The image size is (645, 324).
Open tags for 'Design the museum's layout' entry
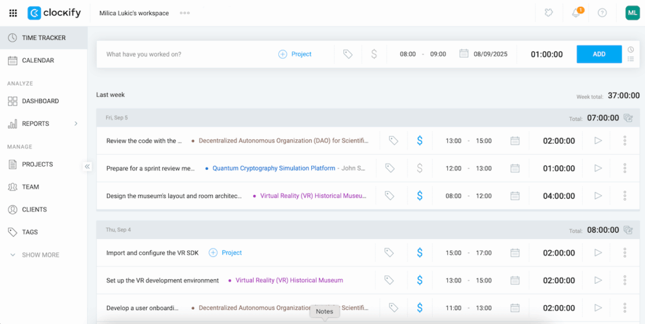(389, 196)
